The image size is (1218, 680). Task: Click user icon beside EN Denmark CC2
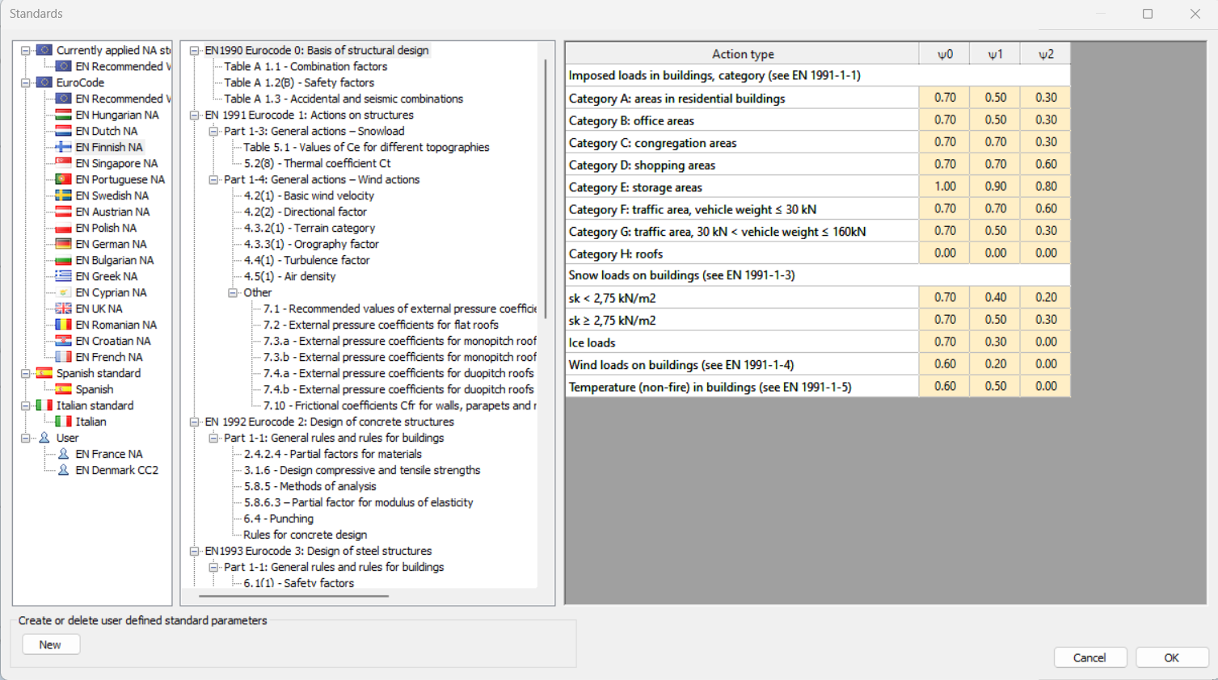[x=63, y=470]
